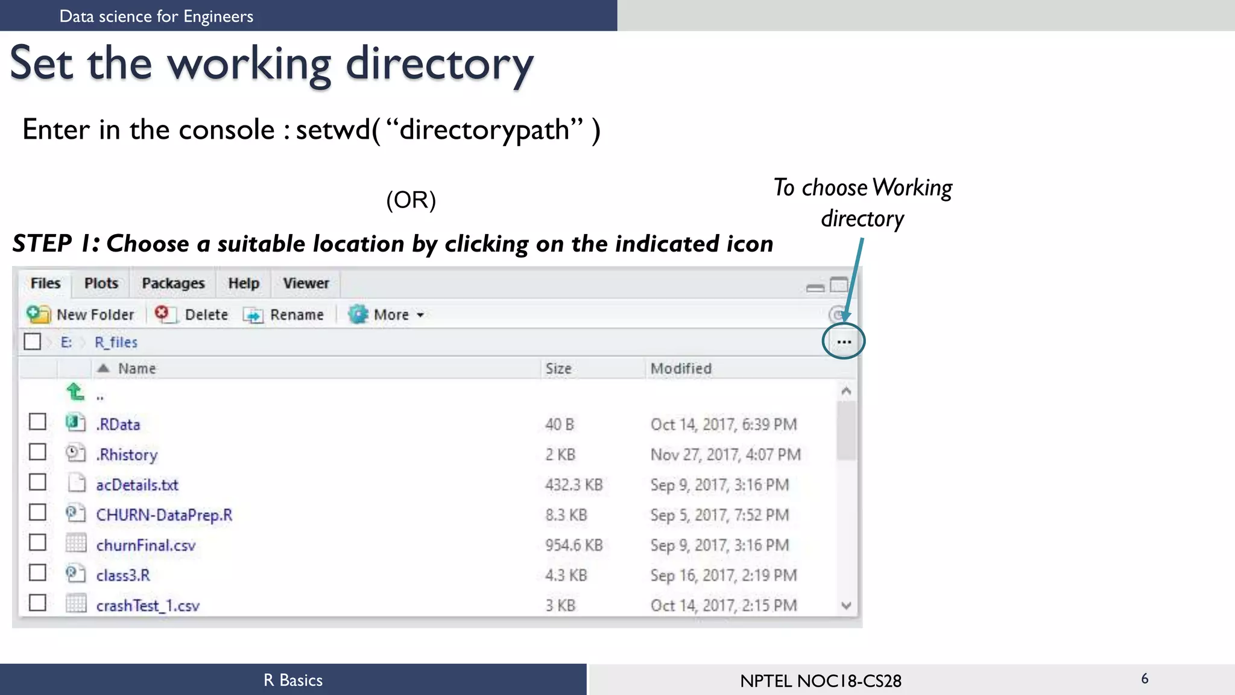Click the vertical scrollbar thumb
Screen dimensions: 1235x695
[846, 430]
